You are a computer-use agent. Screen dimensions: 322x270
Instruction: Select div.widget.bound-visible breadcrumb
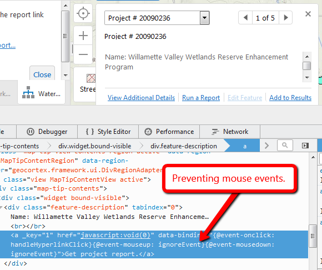tap(95, 146)
